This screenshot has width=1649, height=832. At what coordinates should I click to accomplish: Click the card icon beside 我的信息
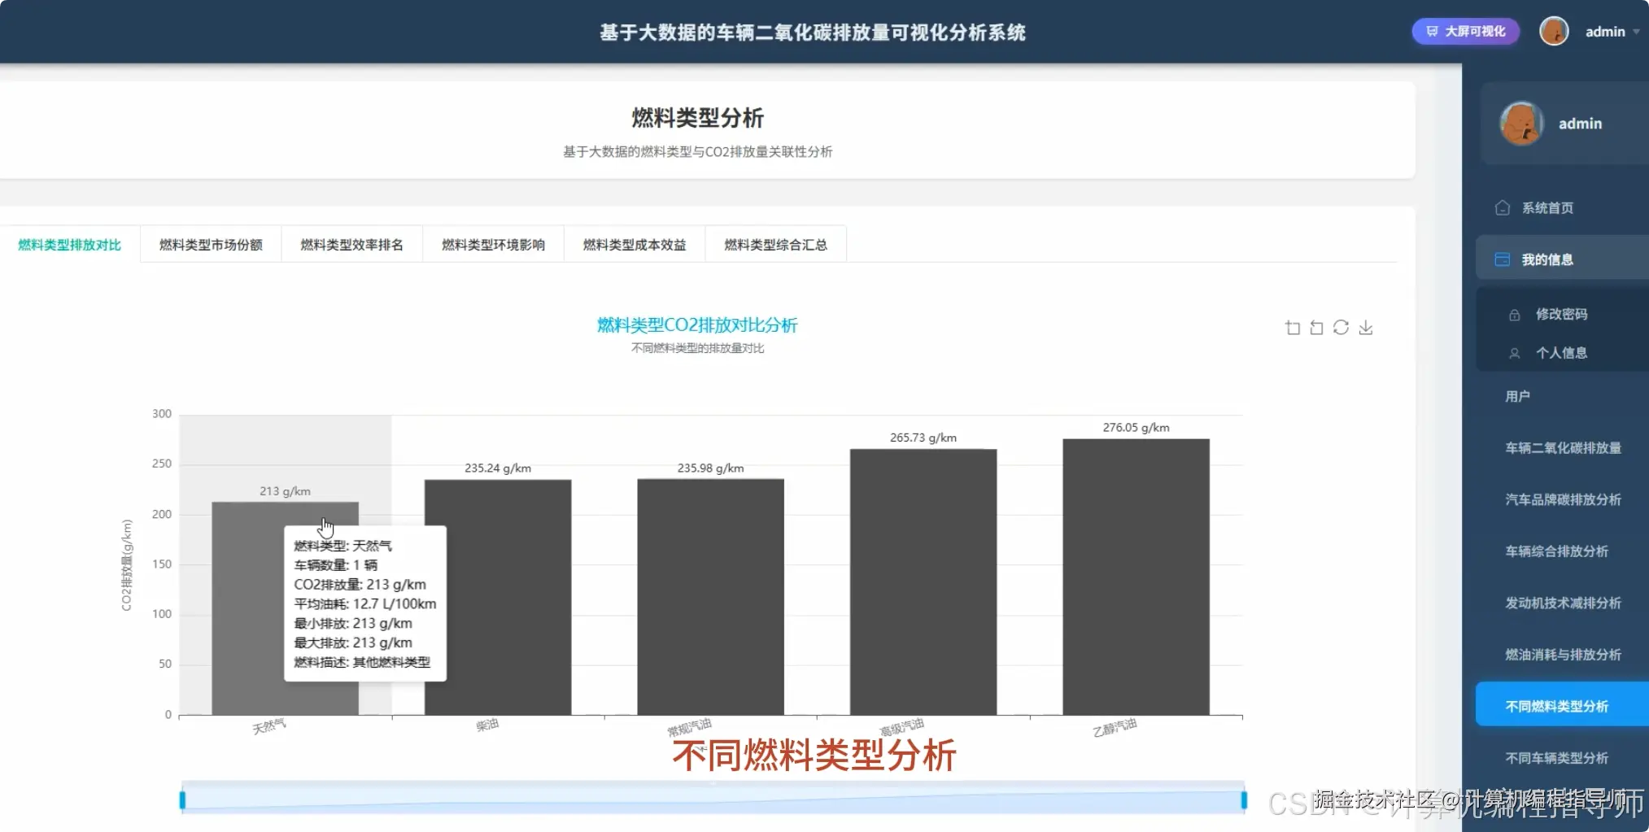pyautogui.click(x=1502, y=258)
